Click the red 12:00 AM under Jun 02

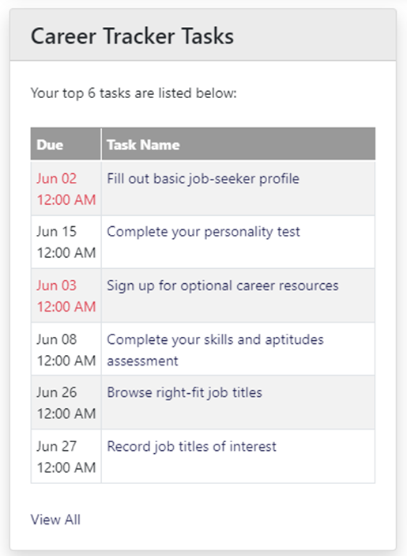[x=66, y=199]
